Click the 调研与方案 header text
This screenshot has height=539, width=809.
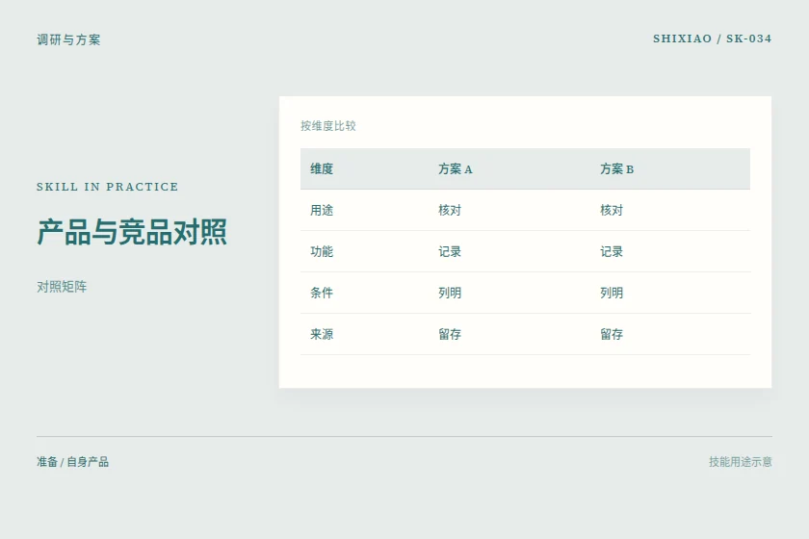pyautogui.click(x=68, y=39)
